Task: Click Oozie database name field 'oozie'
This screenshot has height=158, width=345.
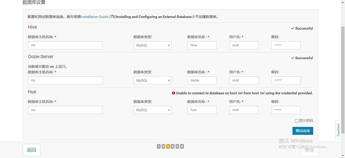Action: [x=202, y=80]
